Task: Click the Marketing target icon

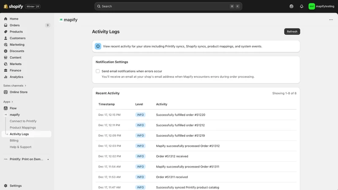Action: [x=5, y=45]
